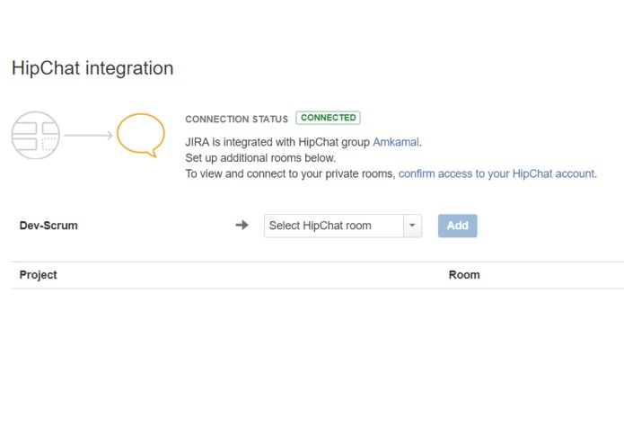Click 'Set up additional rooms below.' text
The width and height of the screenshot is (624, 444).
pyautogui.click(x=260, y=158)
